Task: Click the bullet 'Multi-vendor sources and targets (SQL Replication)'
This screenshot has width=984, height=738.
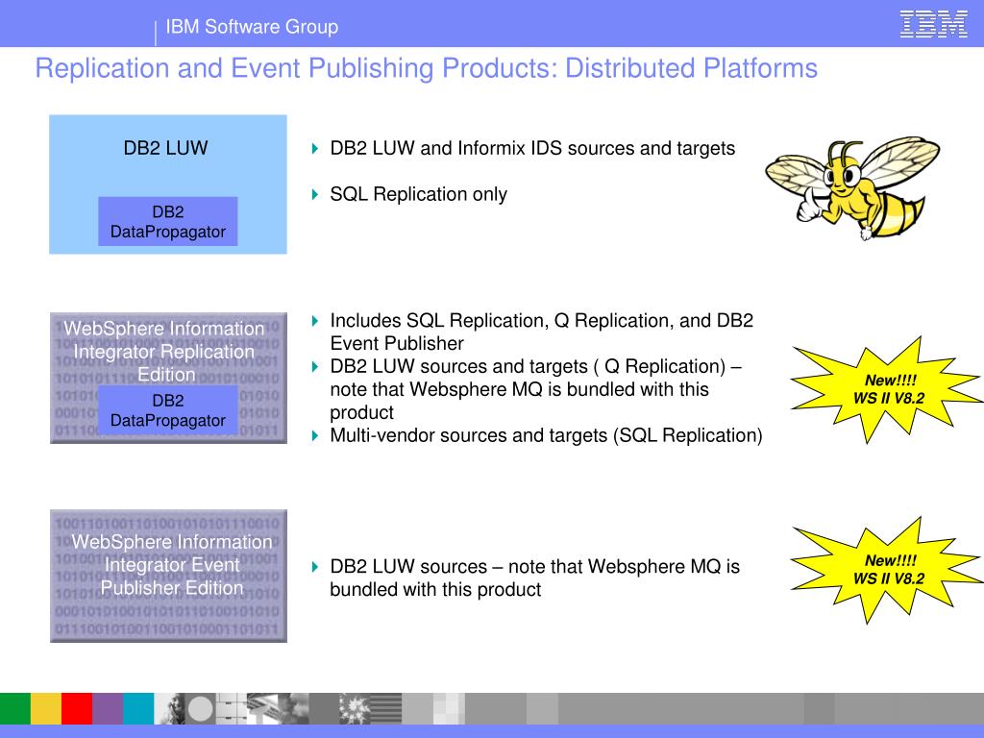Action: click(546, 435)
